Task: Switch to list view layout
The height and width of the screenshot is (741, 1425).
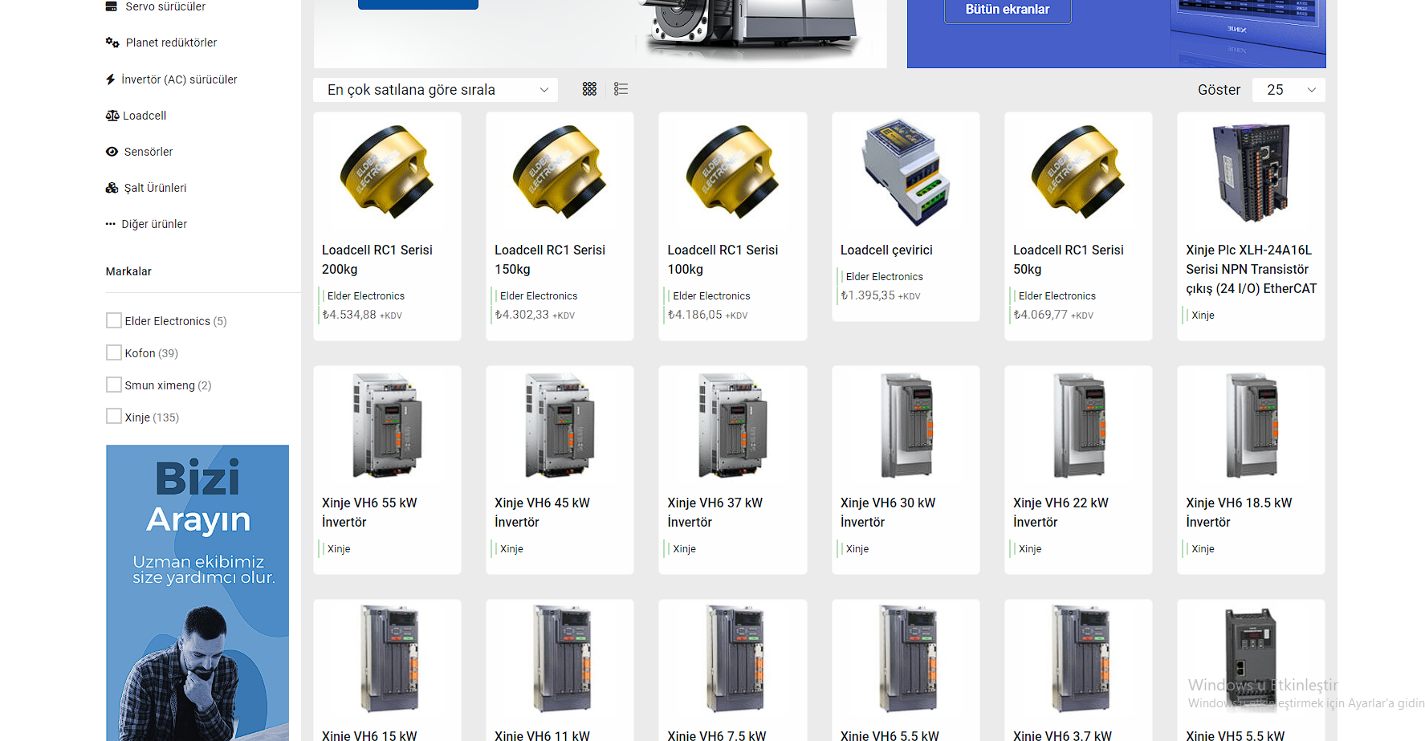Action: click(621, 89)
